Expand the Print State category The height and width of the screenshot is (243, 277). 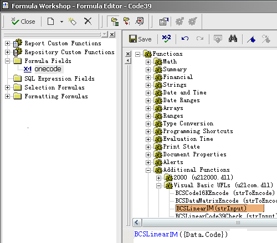coord(148,147)
